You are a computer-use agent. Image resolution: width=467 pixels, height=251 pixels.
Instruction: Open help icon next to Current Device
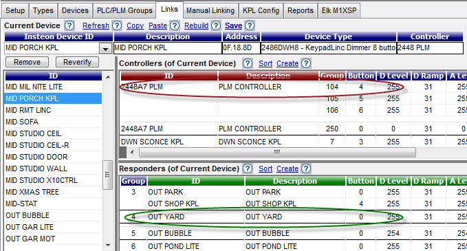point(69,25)
